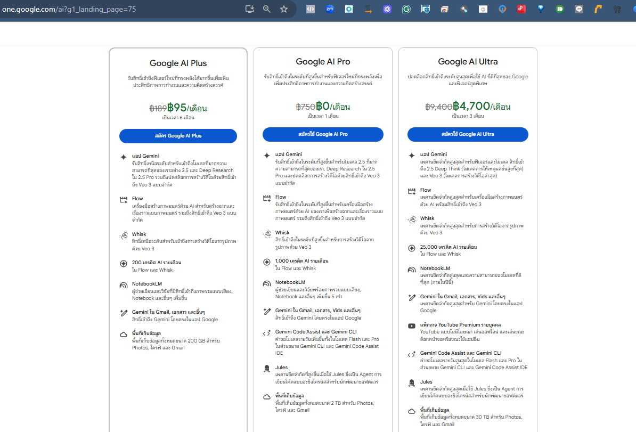The height and width of the screenshot is (432, 636).
Task: Subscribe with the Google AI Ultra button
Action: [x=468, y=134]
